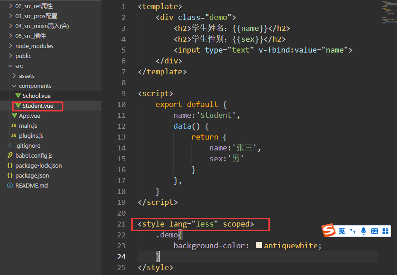Click the braces icon beside package.json
Screen dimensions: 397x275
pos(10,175)
